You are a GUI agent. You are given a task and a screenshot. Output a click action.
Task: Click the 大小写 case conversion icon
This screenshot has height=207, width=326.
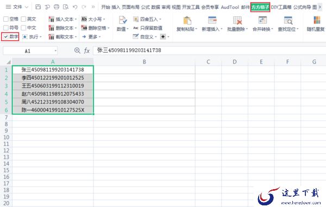84,19
